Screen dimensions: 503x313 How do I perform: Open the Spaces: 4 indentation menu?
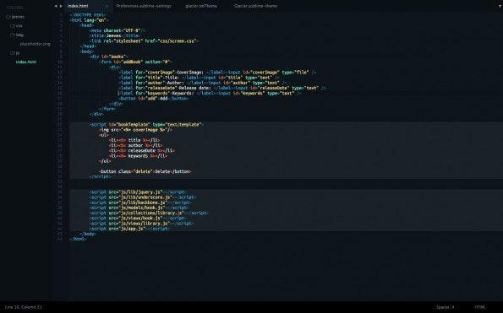point(446,307)
